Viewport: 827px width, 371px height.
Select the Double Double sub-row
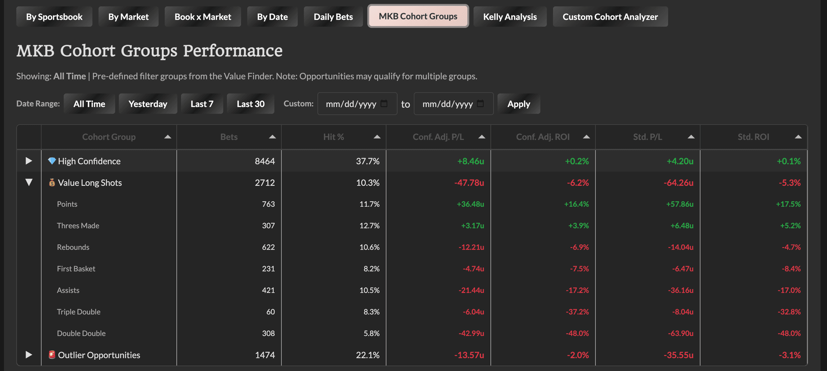[81, 333]
